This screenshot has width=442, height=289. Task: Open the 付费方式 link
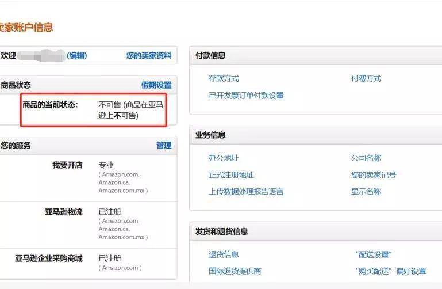[366, 78]
